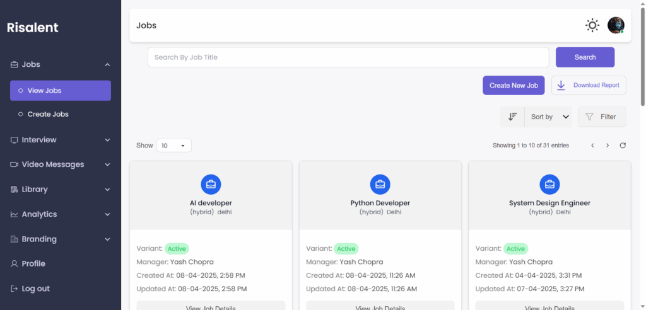This screenshot has height=310, width=646.
Task: Click the Download Report button
Action: [589, 85]
